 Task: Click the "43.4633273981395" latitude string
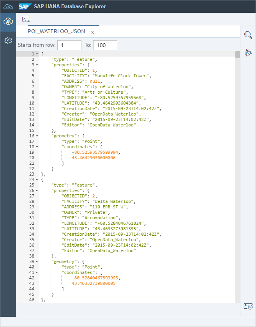tap(115, 229)
